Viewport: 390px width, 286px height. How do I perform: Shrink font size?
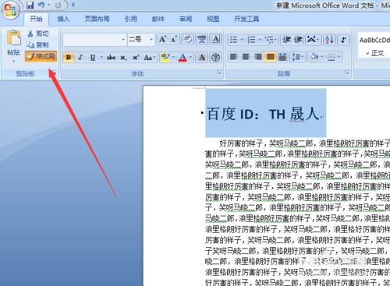click(174, 40)
